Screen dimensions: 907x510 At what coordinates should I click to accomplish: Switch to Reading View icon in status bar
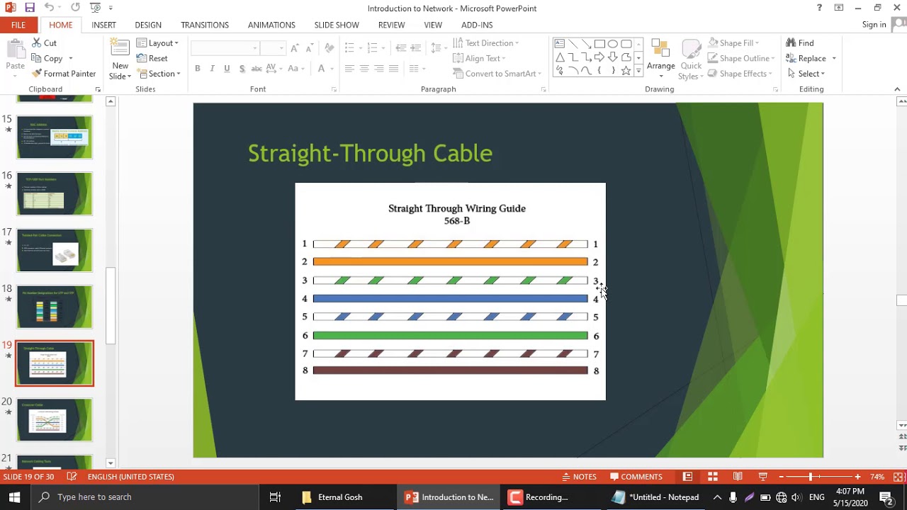pos(738,477)
